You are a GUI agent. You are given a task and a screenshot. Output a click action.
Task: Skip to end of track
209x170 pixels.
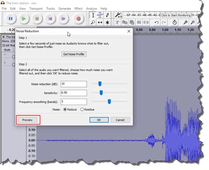click(x=63, y=19)
